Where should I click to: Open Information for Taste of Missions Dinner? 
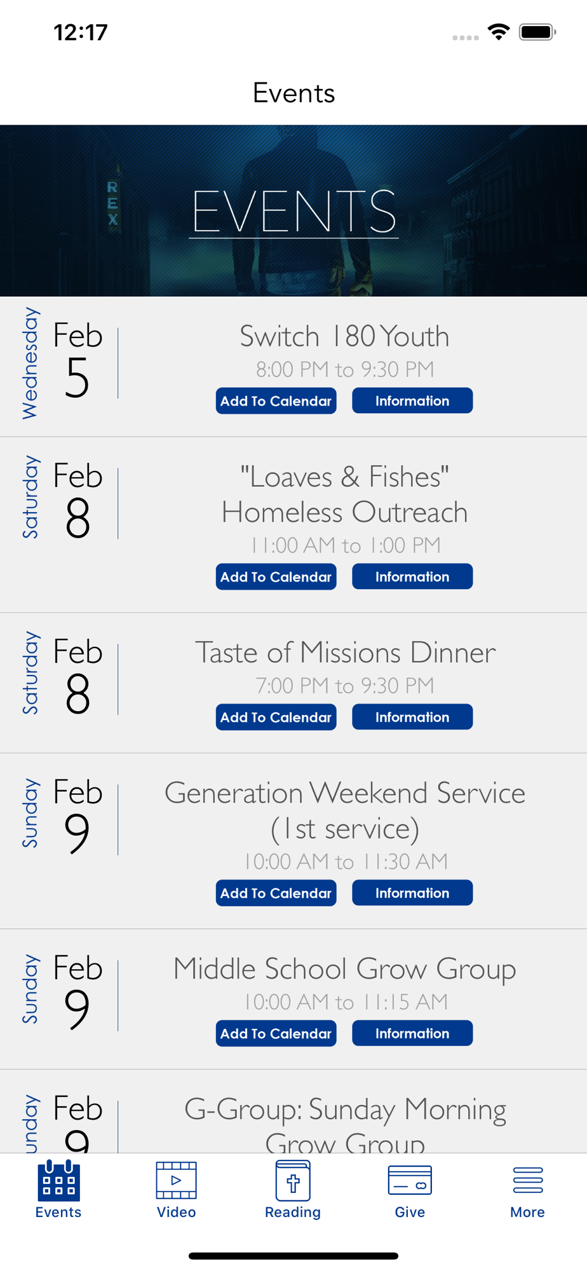pos(412,717)
